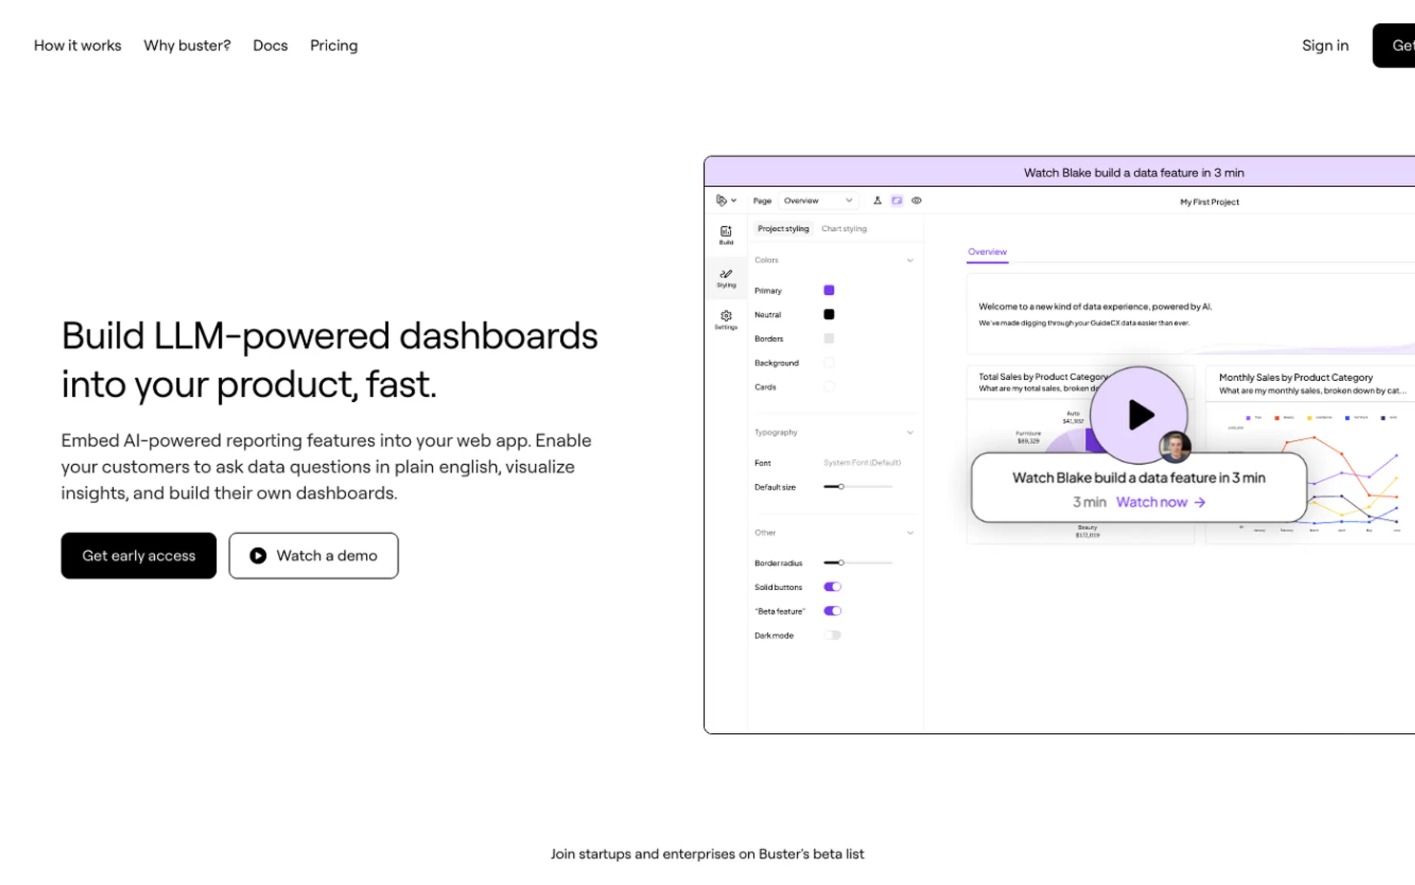Viewport: 1415px width, 885px height.
Task: Click the flask beta icon
Action: coord(877,200)
